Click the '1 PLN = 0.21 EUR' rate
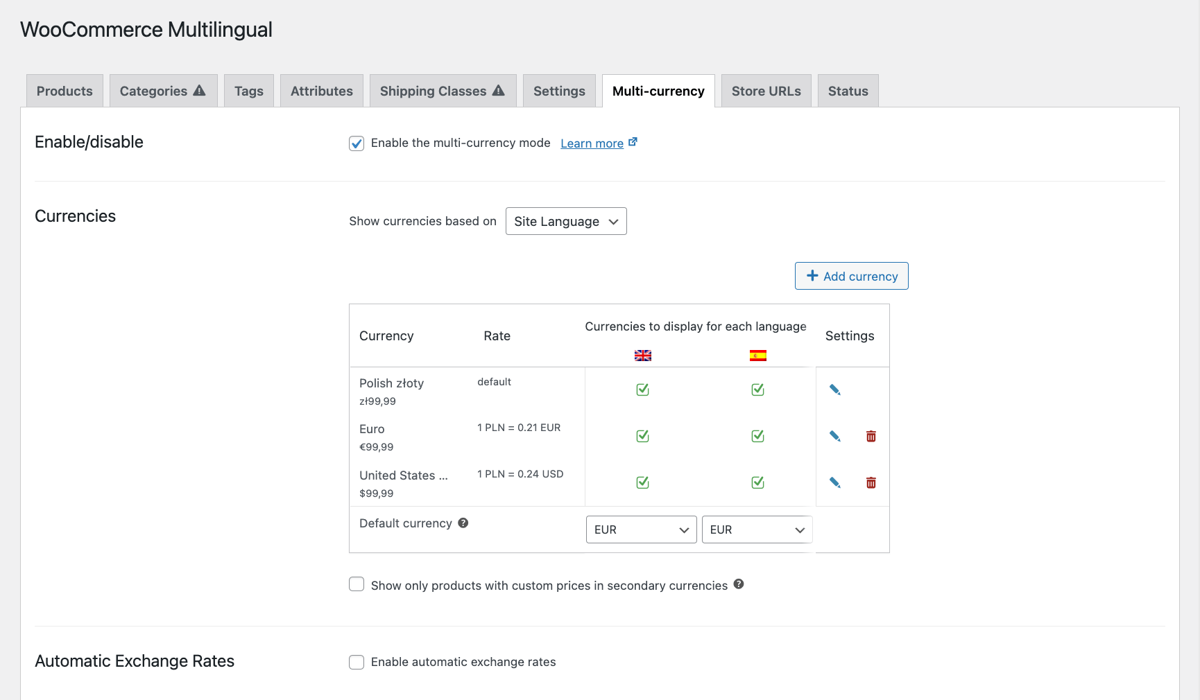Screen dimensions: 1200x700 click(x=519, y=428)
